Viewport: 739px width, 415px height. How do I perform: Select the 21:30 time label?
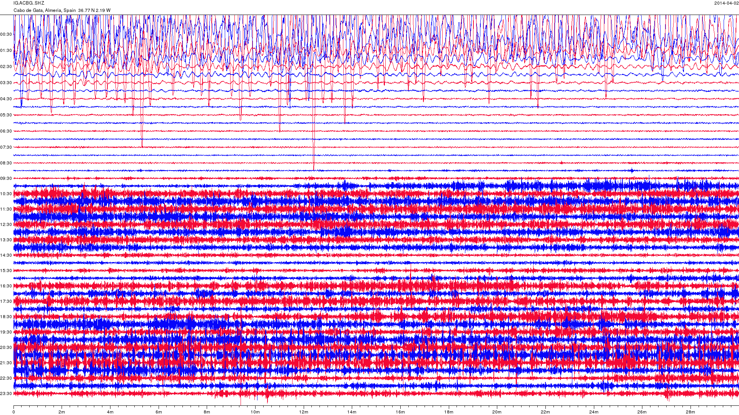click(x=6, y=363)
